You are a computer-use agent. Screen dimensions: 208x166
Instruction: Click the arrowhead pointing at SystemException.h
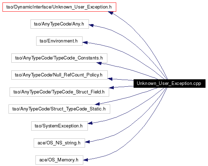(x=90, y=123)
